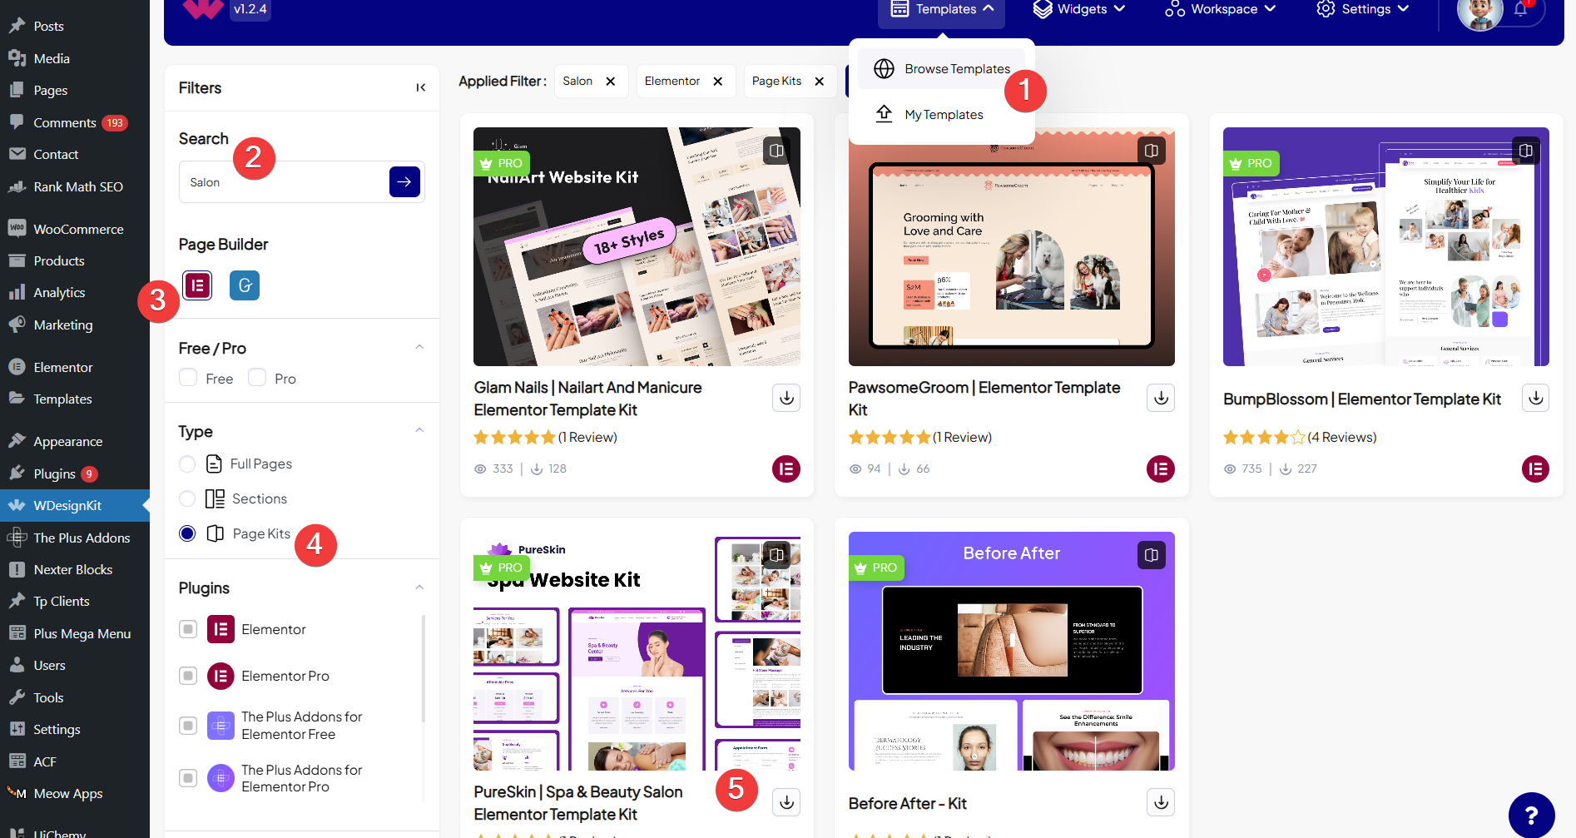This screenshot has height=838, width=1576.
Task: Click v1.2.4 version badge
Action: point(250,10)
